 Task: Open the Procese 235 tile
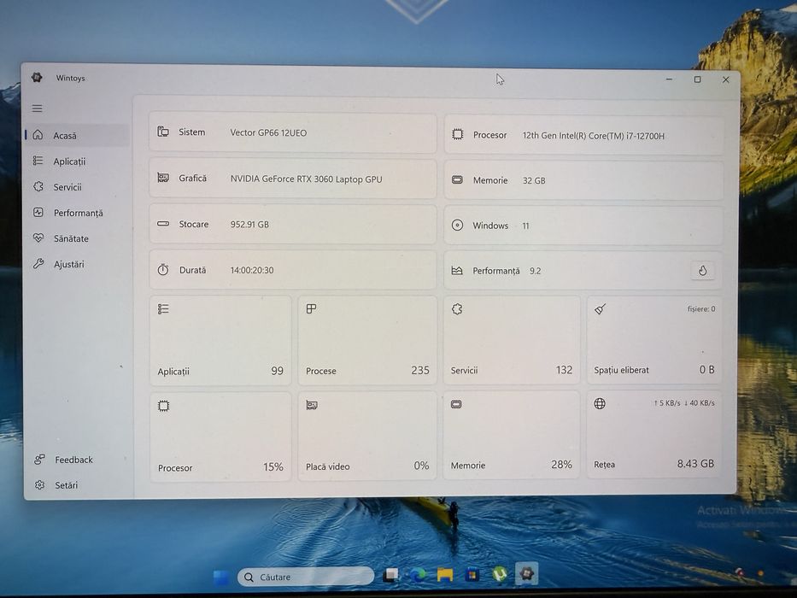(367, 340)
